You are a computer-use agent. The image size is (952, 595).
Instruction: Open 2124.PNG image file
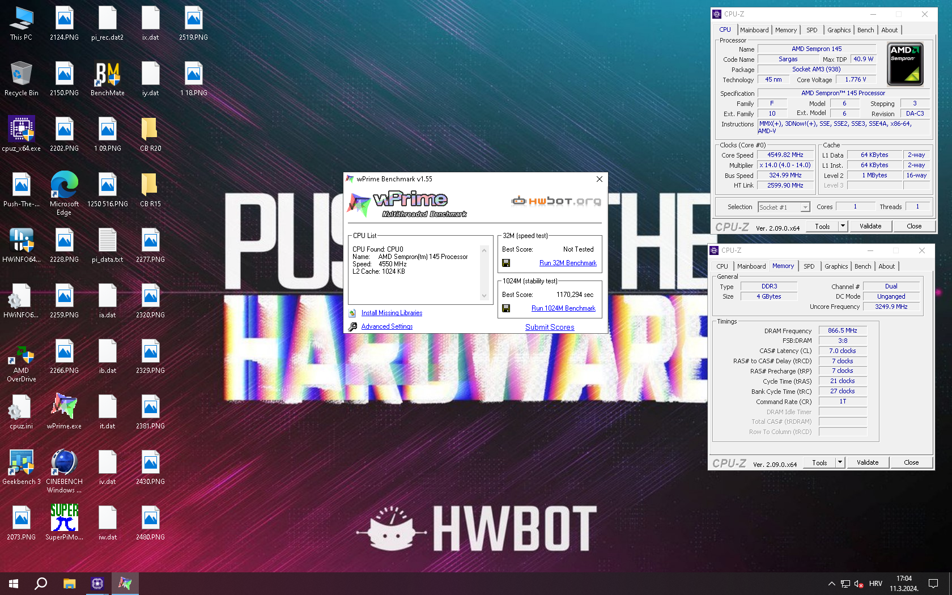[x=64, y=23]
